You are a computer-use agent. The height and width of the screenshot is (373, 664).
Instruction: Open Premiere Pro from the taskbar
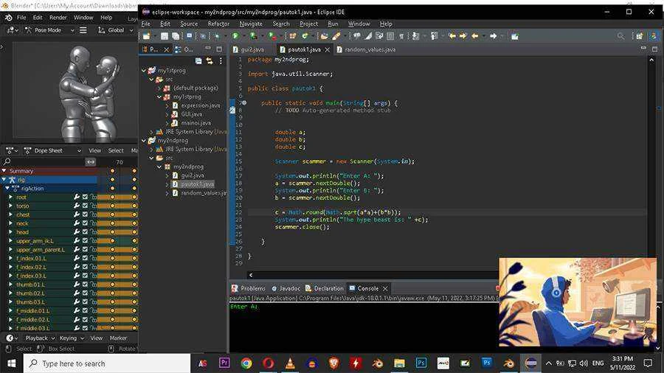224,363
